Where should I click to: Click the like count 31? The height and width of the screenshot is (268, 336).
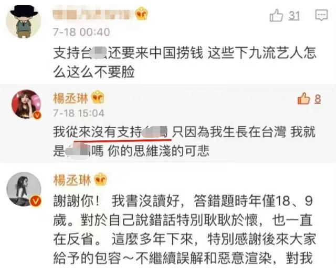tap(294, 16)
